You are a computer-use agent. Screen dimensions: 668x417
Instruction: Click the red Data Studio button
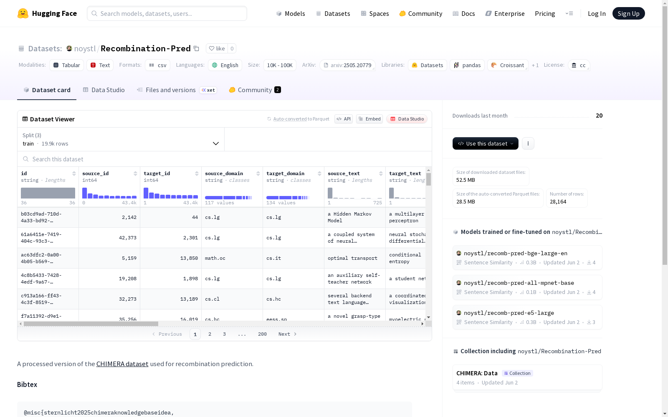click(x=407, y=119)
